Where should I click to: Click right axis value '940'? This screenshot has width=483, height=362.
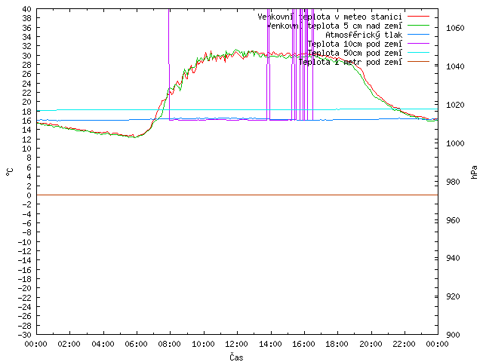coord(453,258)
